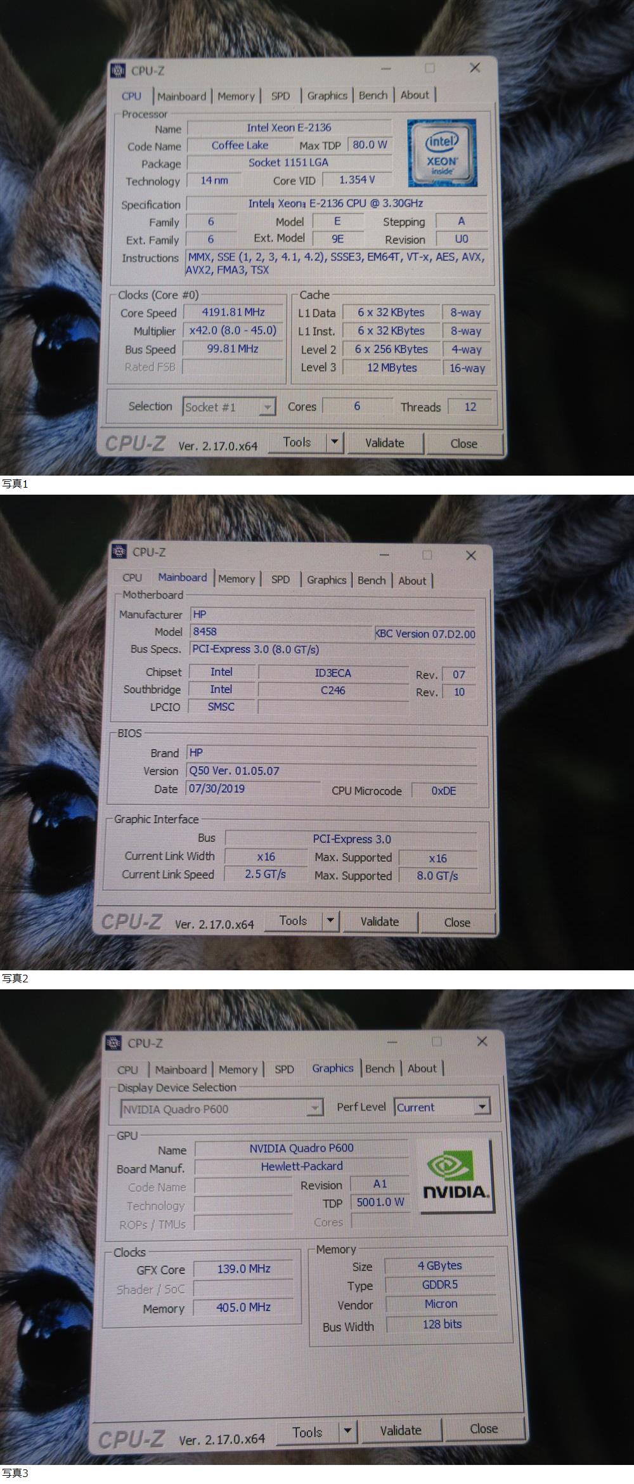
Task: Select the Bench tab in the Graphics window
Action: 380,1069
